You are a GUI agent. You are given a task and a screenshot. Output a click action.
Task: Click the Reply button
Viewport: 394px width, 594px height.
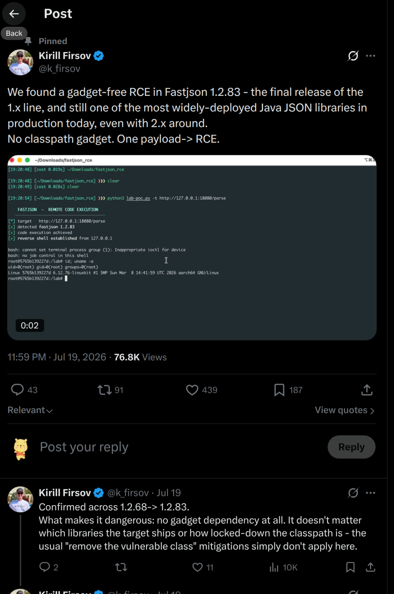tap(351, 447)
